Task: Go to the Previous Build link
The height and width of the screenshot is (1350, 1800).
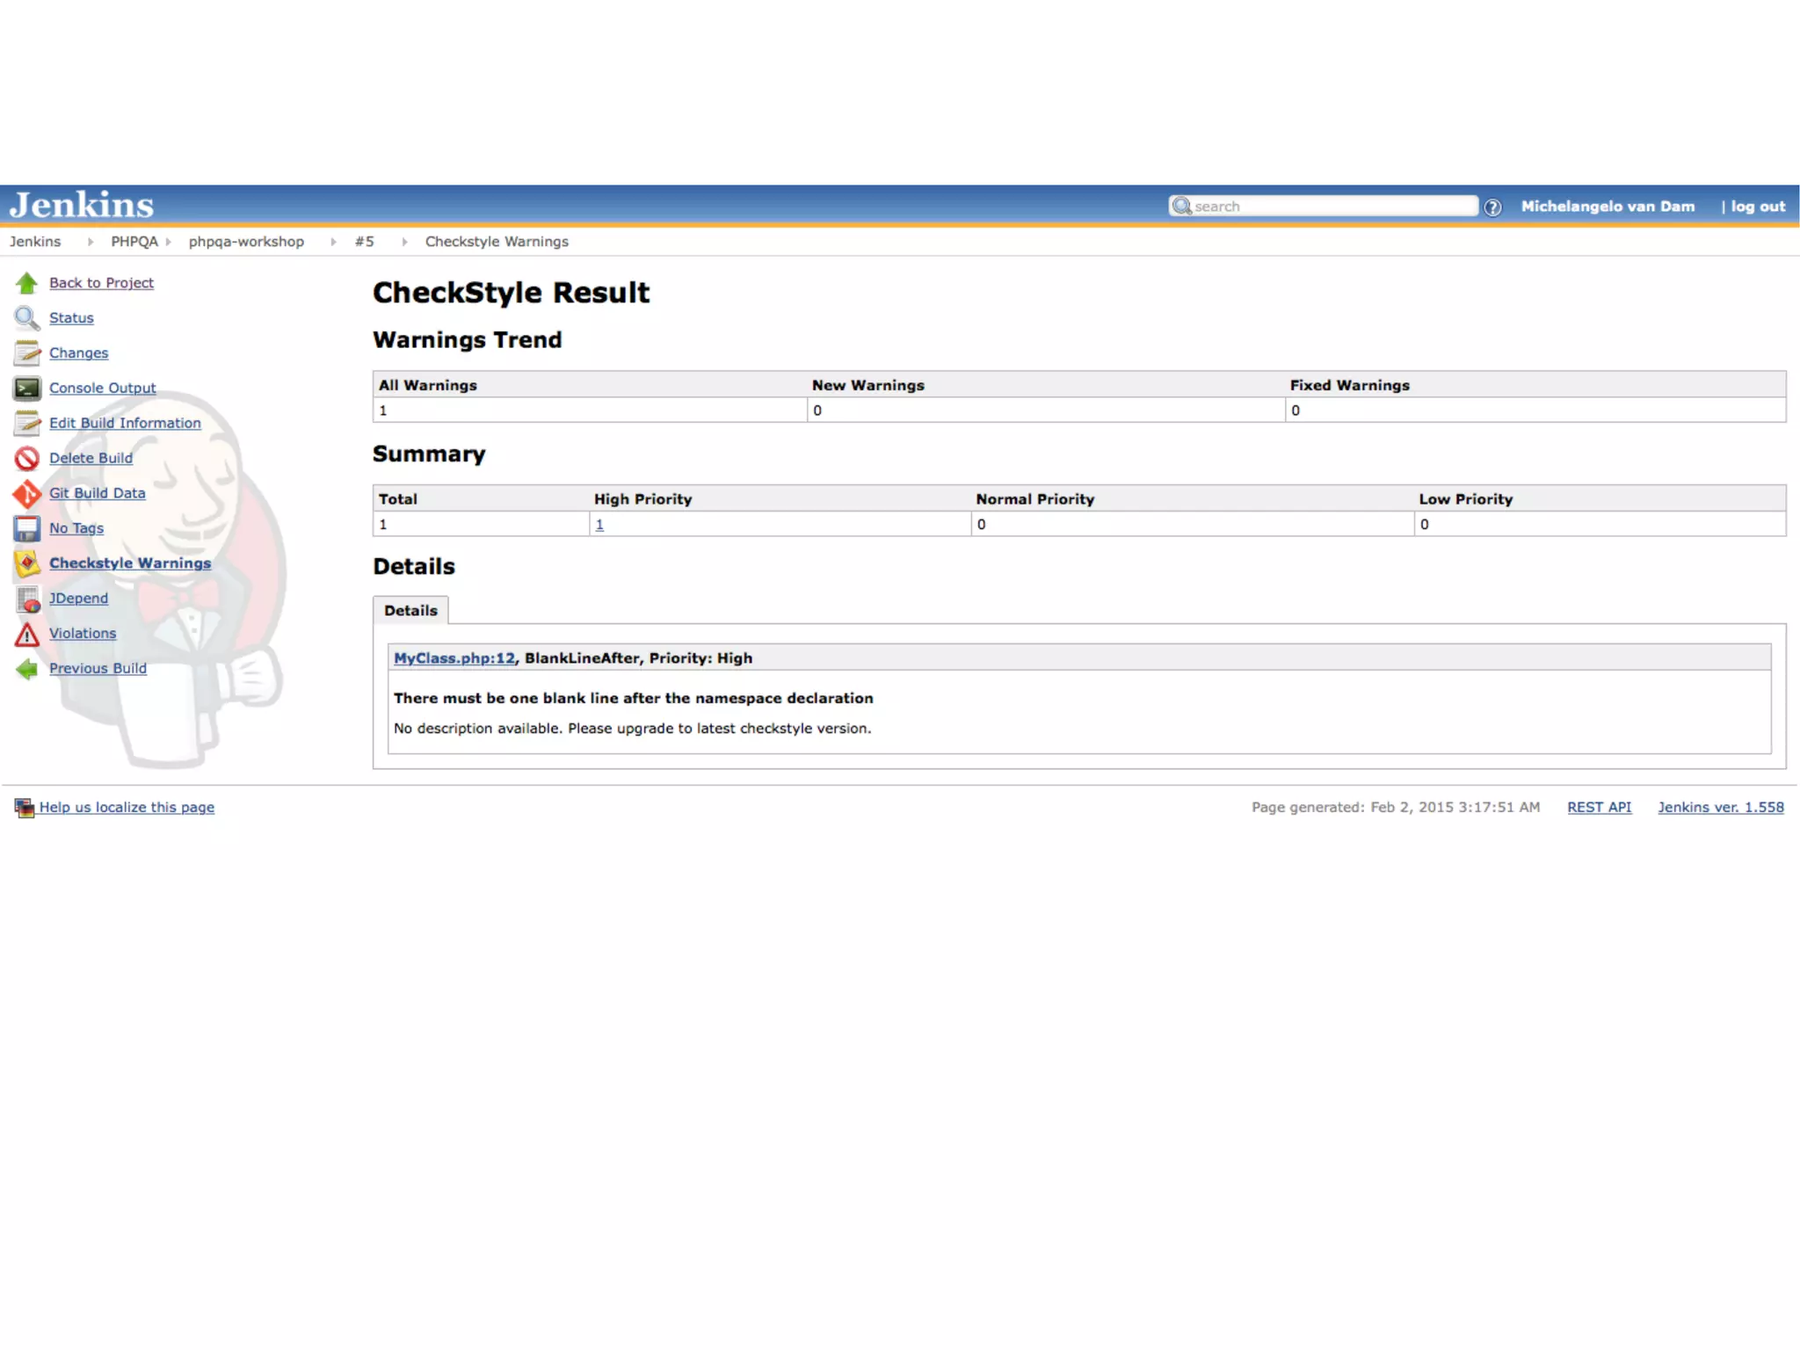Action: coord(98,669)
